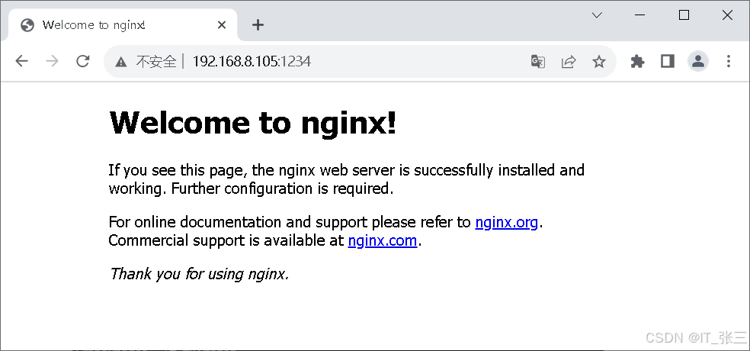The width and height of the screenshot is (750, 351).
Task: Open the not secure warning icon
Action: (x=121, y=62)
